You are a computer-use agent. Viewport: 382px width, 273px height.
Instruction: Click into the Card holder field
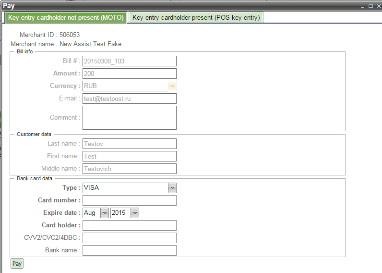click(x=129, y=225)
